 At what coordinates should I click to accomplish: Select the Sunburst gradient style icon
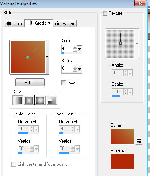pyautogui.click(x=40, y=100)
